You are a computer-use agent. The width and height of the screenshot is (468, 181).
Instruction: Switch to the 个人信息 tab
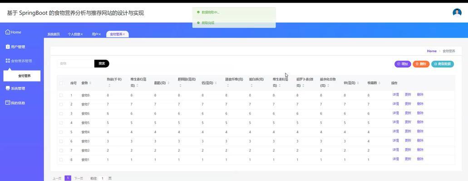click(x=74, y=34)
